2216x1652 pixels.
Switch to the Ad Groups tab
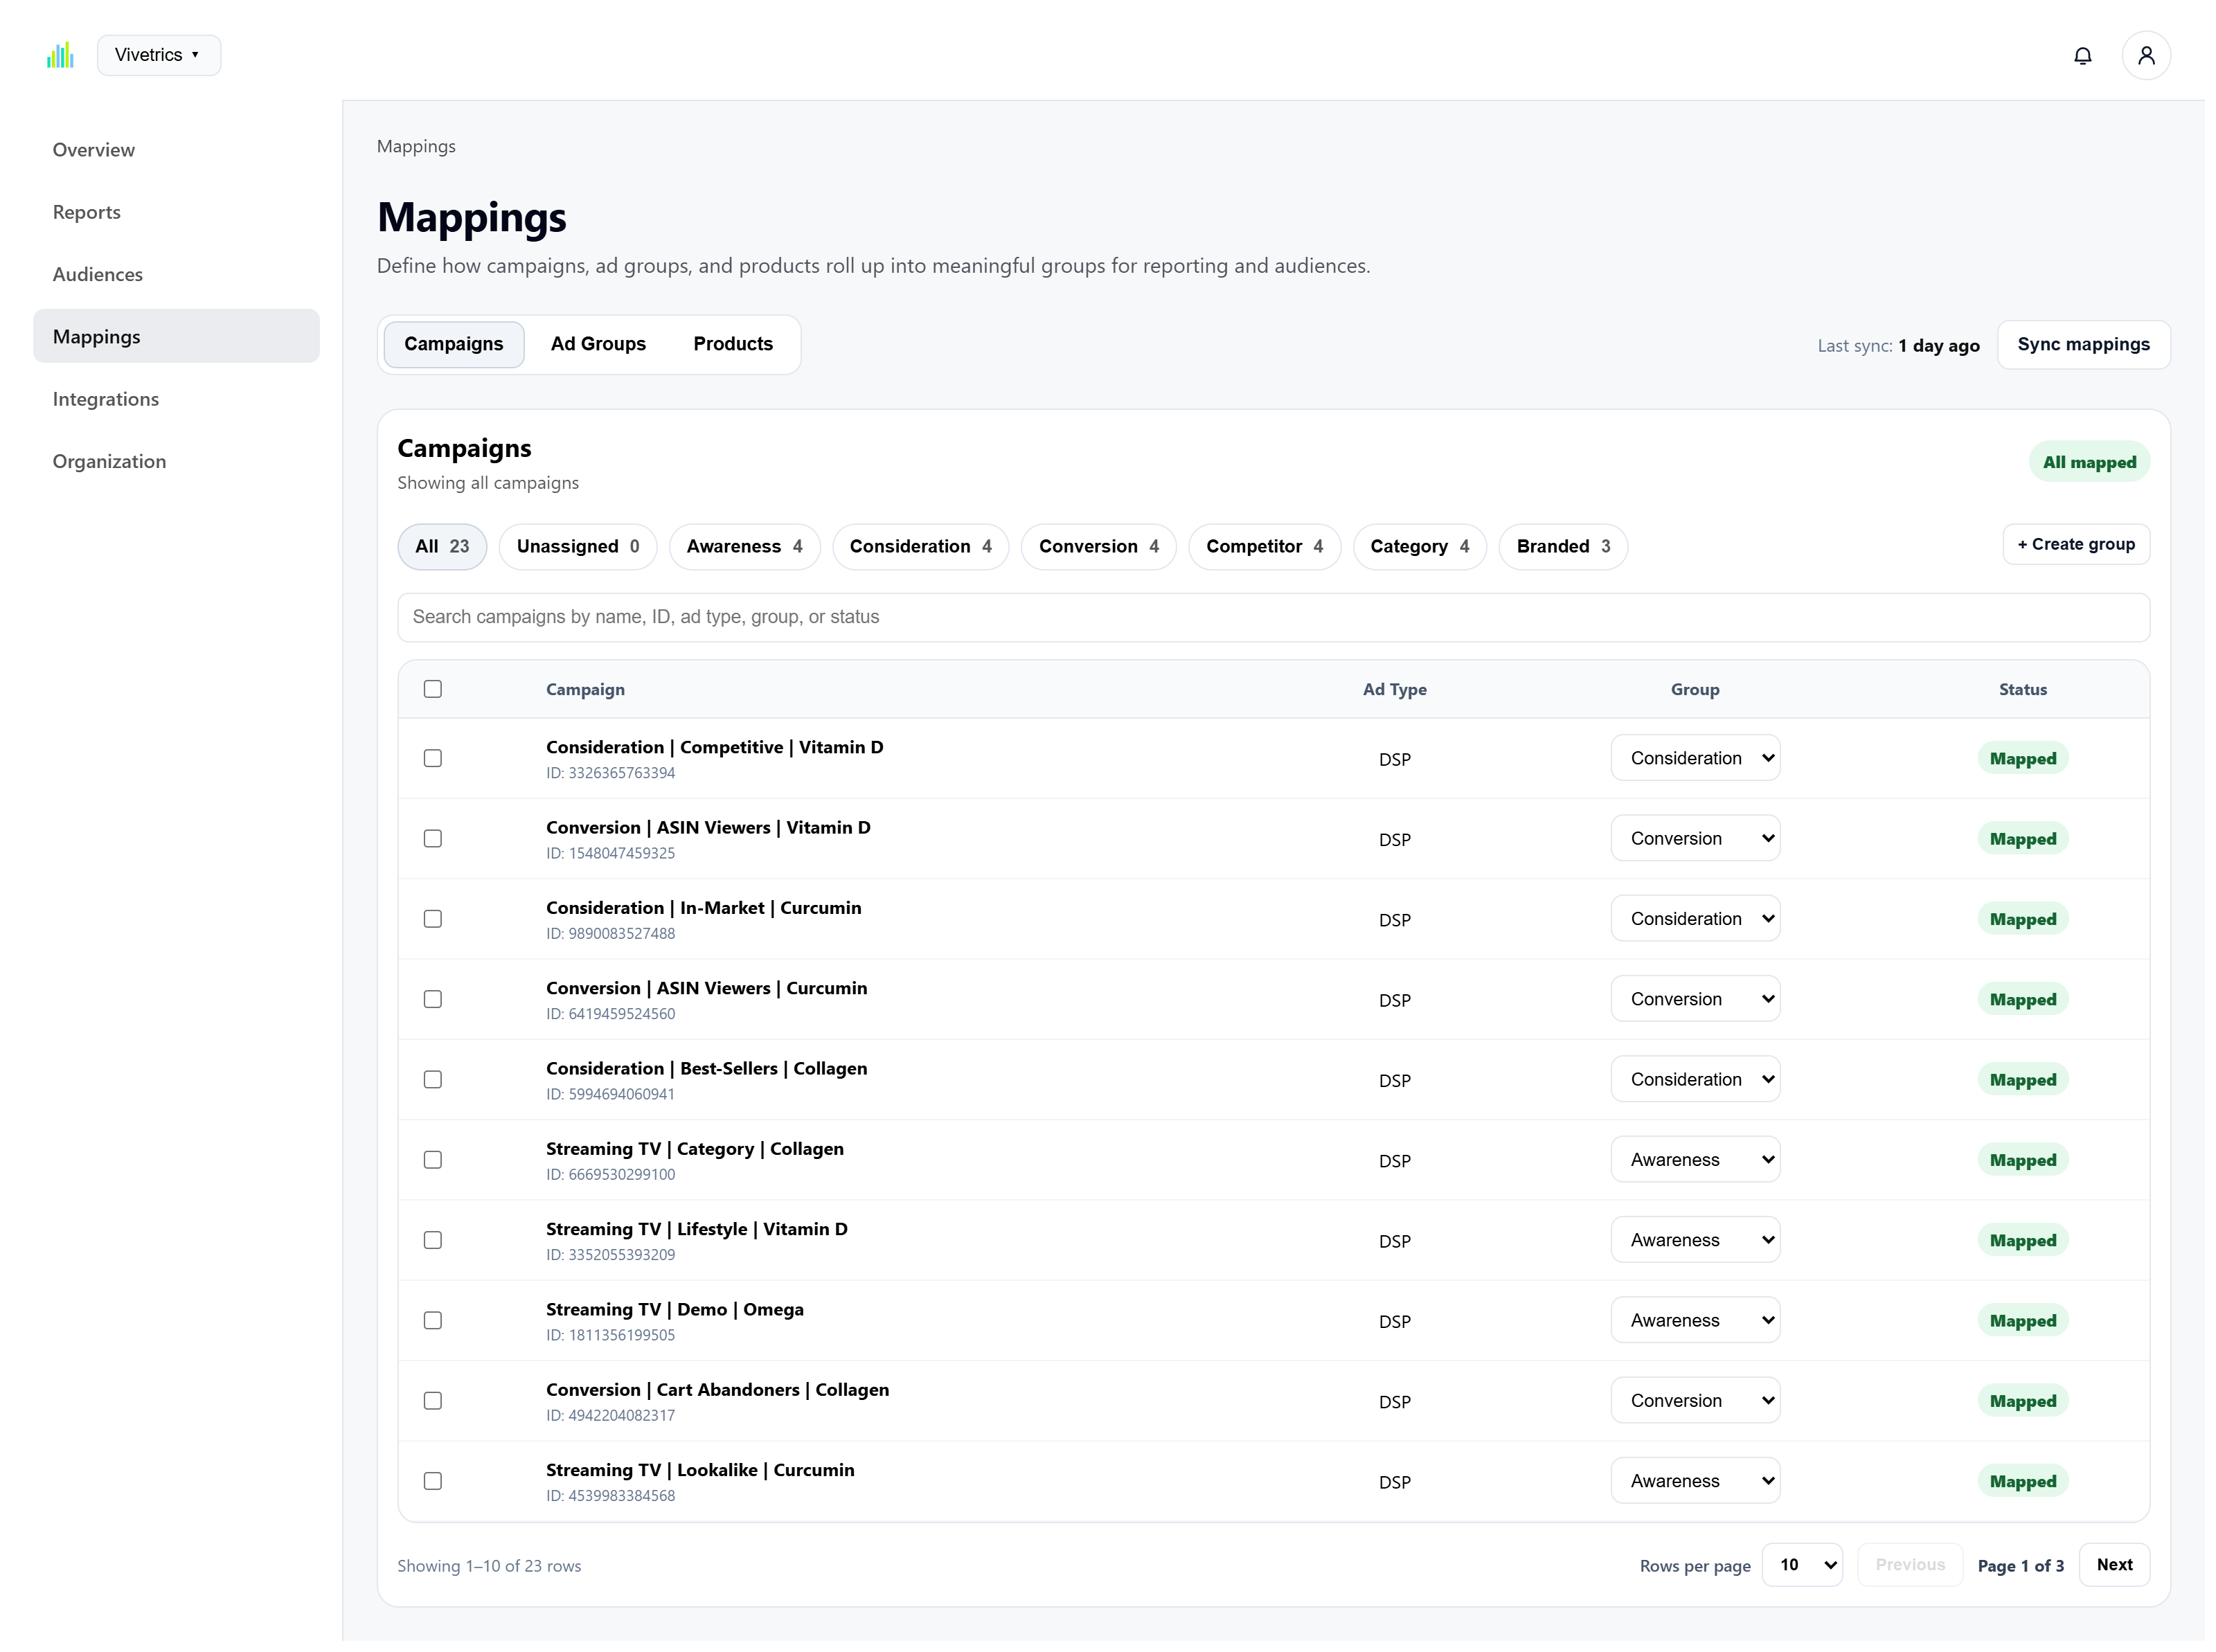(x=598, y=344)
